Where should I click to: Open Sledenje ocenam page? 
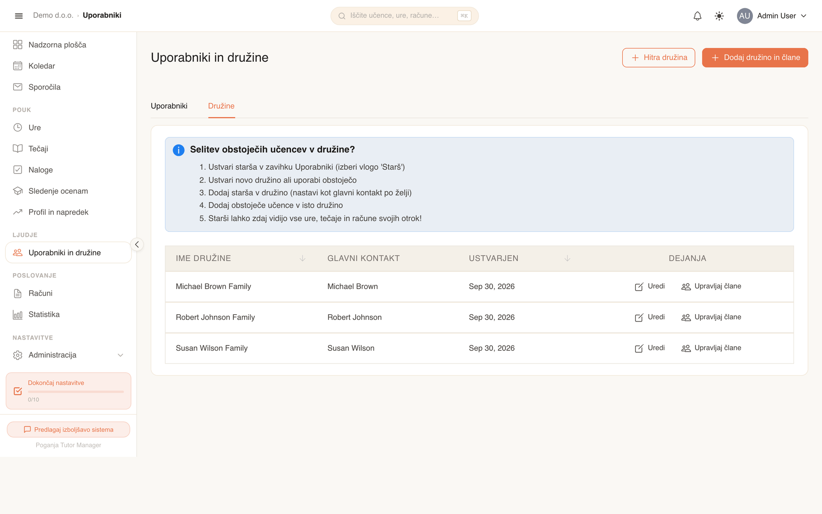(x=68, y=191)
